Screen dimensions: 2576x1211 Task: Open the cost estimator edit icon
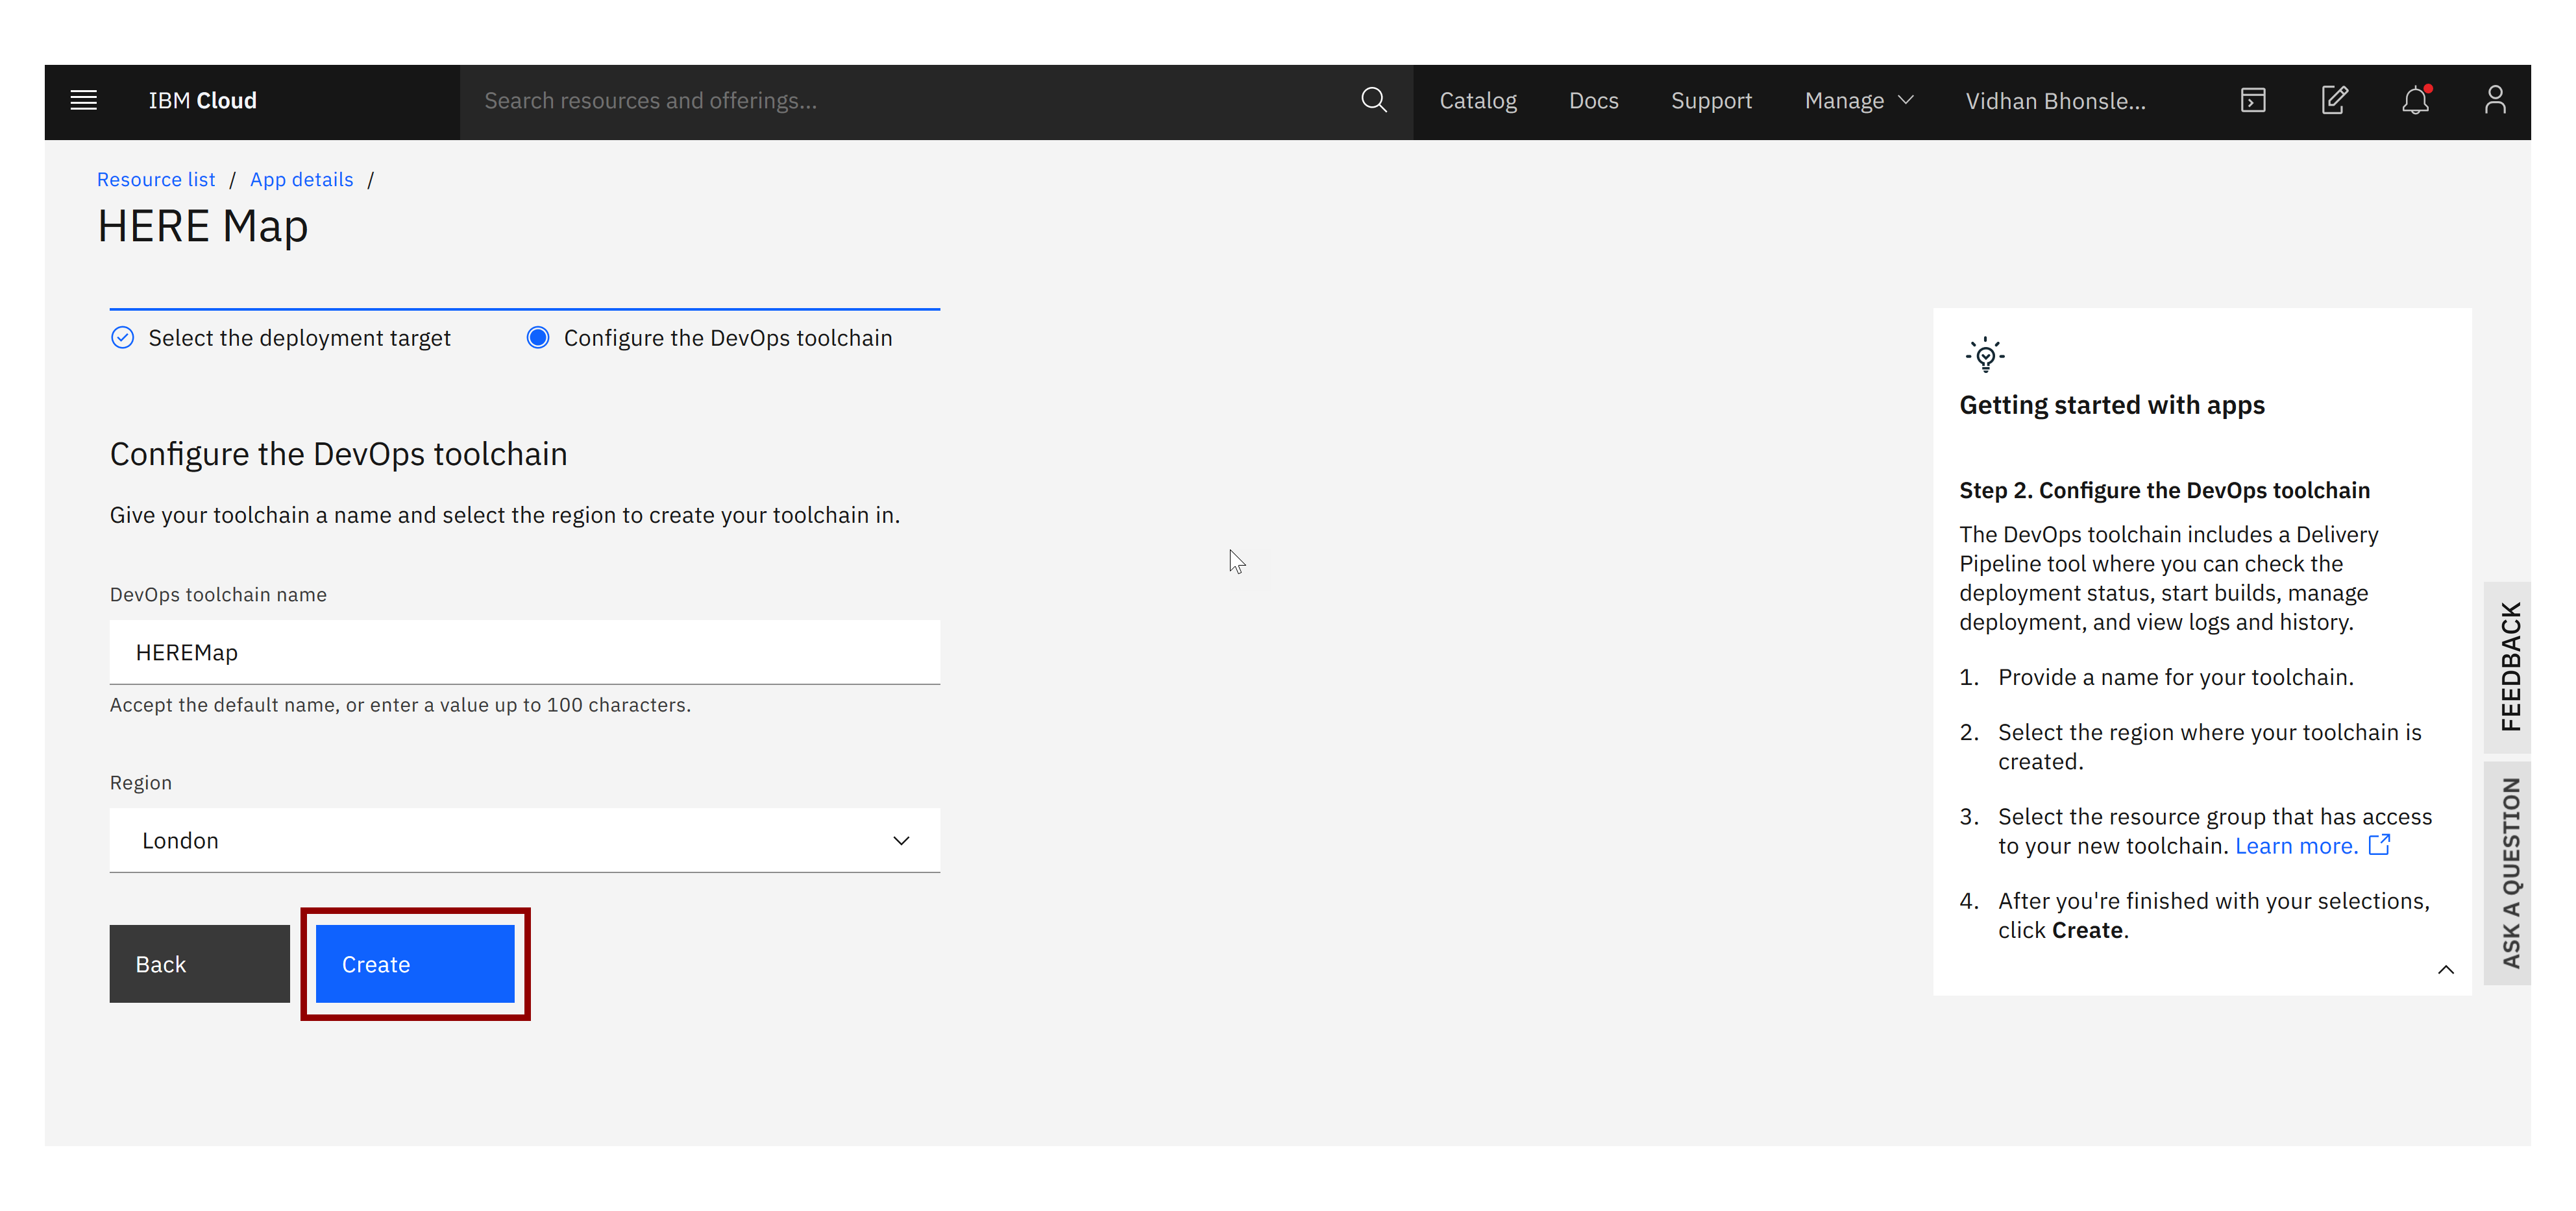[2334, 101]
